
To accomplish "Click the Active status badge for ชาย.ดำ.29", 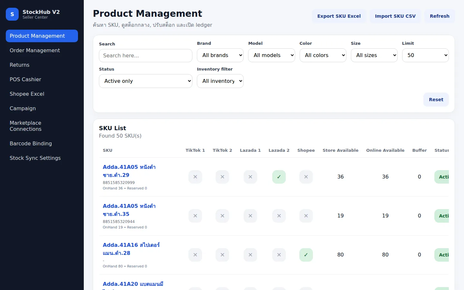I will [x=442, y=177].
